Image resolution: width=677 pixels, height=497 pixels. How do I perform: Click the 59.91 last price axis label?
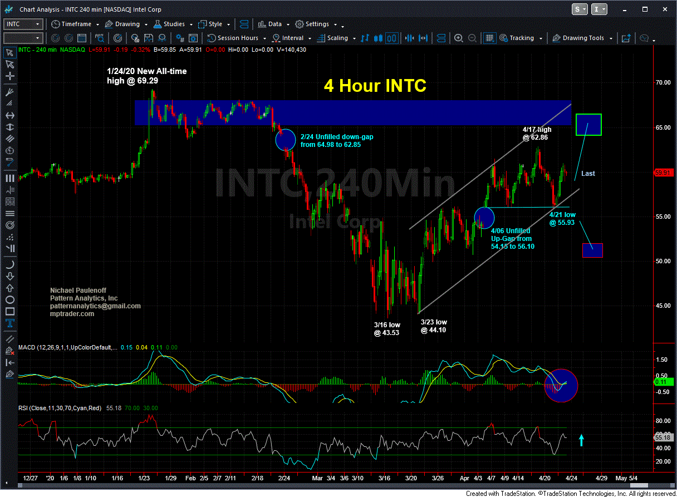[664, 173]
